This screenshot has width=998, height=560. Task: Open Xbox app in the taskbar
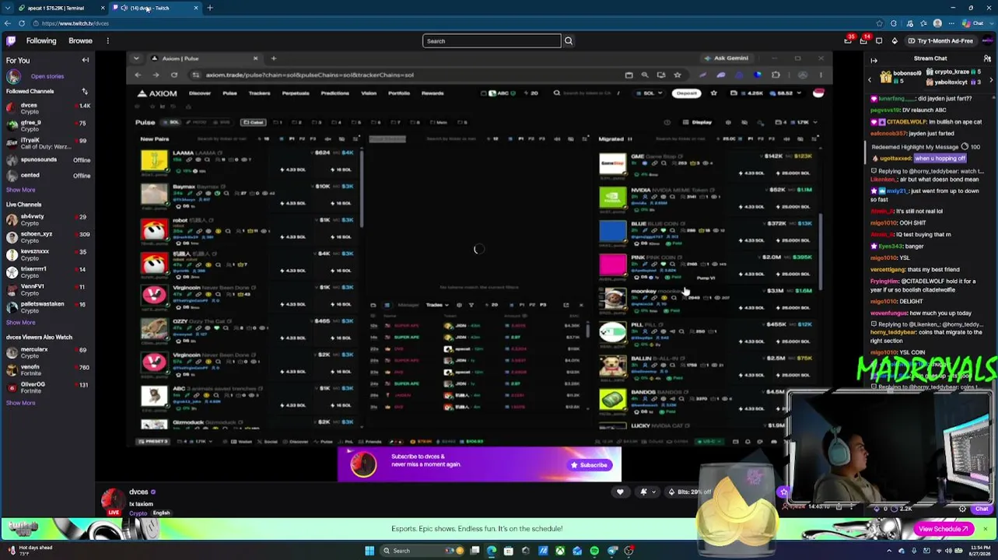point(560,551)
